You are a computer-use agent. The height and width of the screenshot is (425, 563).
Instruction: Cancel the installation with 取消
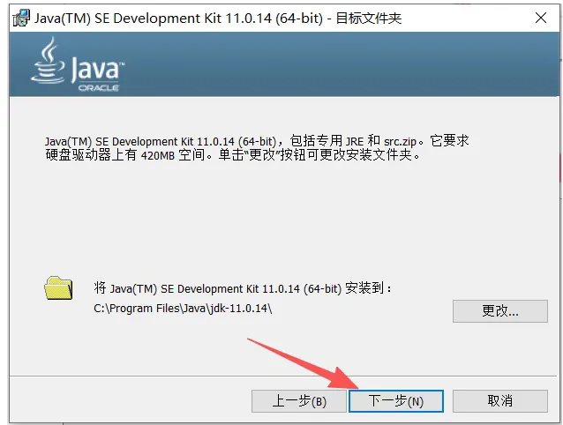pos(500,401)
